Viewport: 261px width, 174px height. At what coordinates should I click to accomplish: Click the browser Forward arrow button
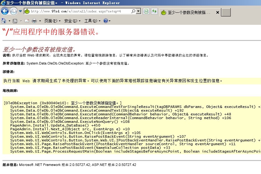pyautogui.click(x=13, y=11)
